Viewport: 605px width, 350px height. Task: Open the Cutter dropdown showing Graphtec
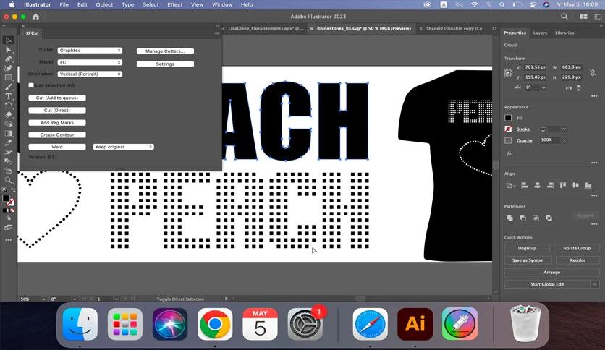(x=90, y=51)
